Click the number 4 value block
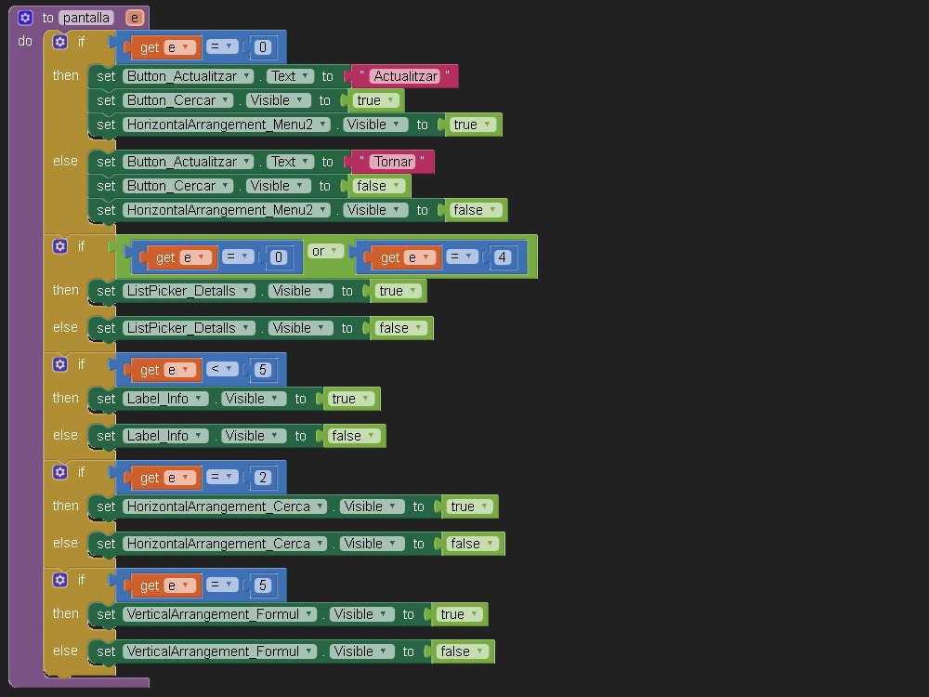Image resolution: width=929 pixels, height=697 pixels. pos(503,258)
